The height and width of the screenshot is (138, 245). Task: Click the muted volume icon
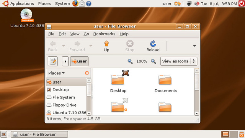pyautogui.click(x=197, y=3)
